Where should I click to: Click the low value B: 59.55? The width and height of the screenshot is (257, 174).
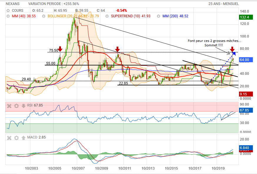[82, 11]
